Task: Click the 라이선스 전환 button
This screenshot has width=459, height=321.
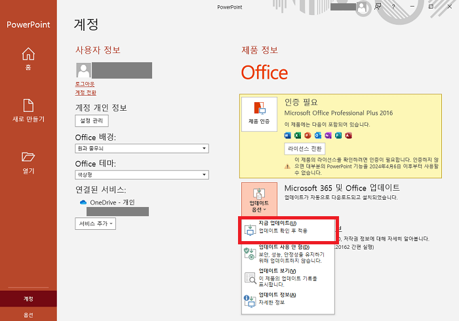Action: pyautogui.click(x=305, y=149)
